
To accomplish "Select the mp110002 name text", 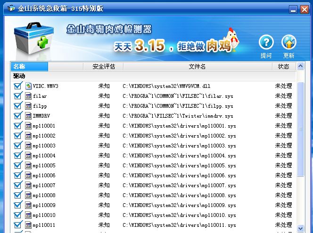I will [44, 136].
